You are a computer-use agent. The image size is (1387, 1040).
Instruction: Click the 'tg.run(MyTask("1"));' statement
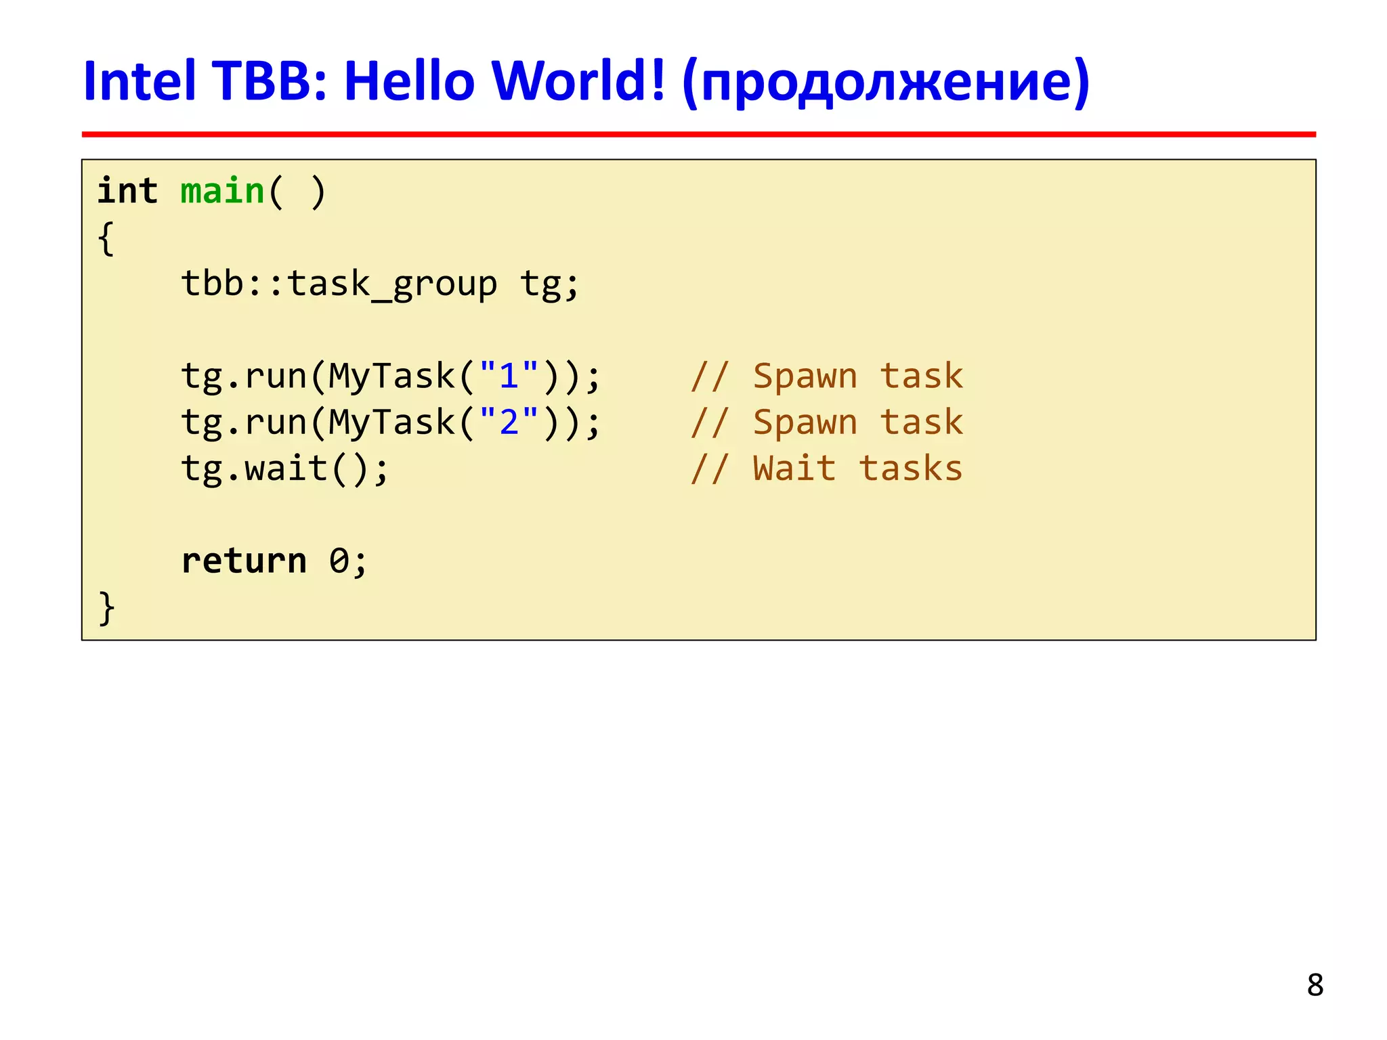tap(391, 376)
